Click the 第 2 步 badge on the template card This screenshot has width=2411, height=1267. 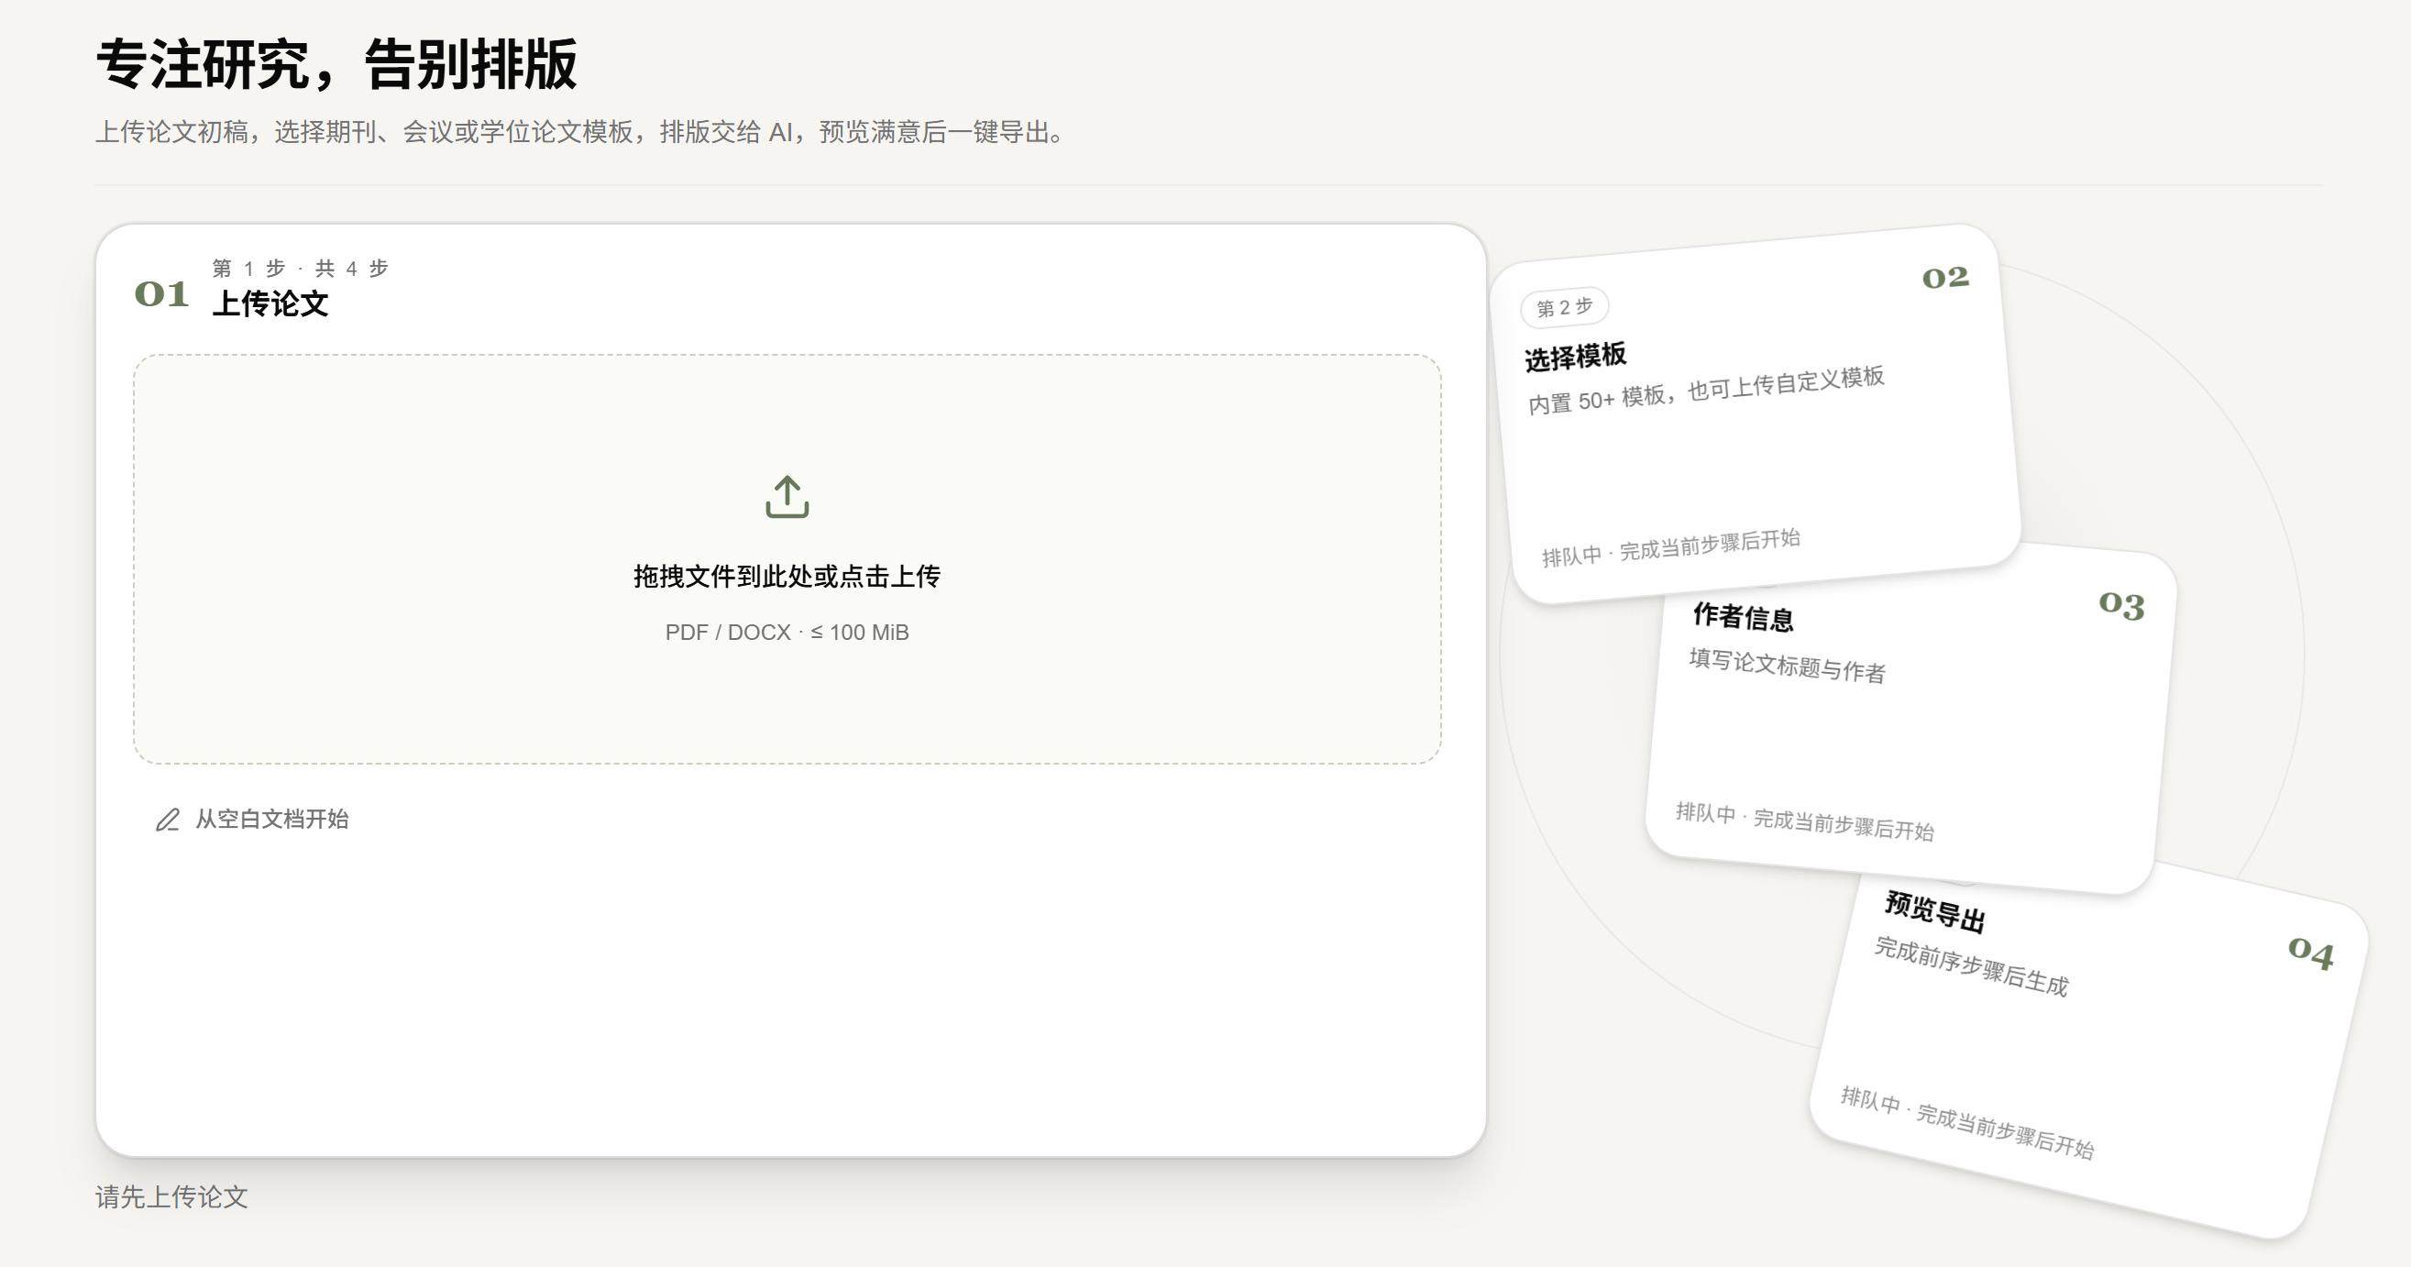click(x=1564, y=307)
